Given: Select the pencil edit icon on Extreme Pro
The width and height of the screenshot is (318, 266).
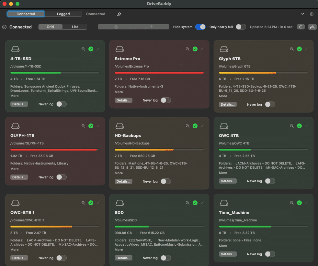Looking at the screenshot, I should (x=202, y=49).
